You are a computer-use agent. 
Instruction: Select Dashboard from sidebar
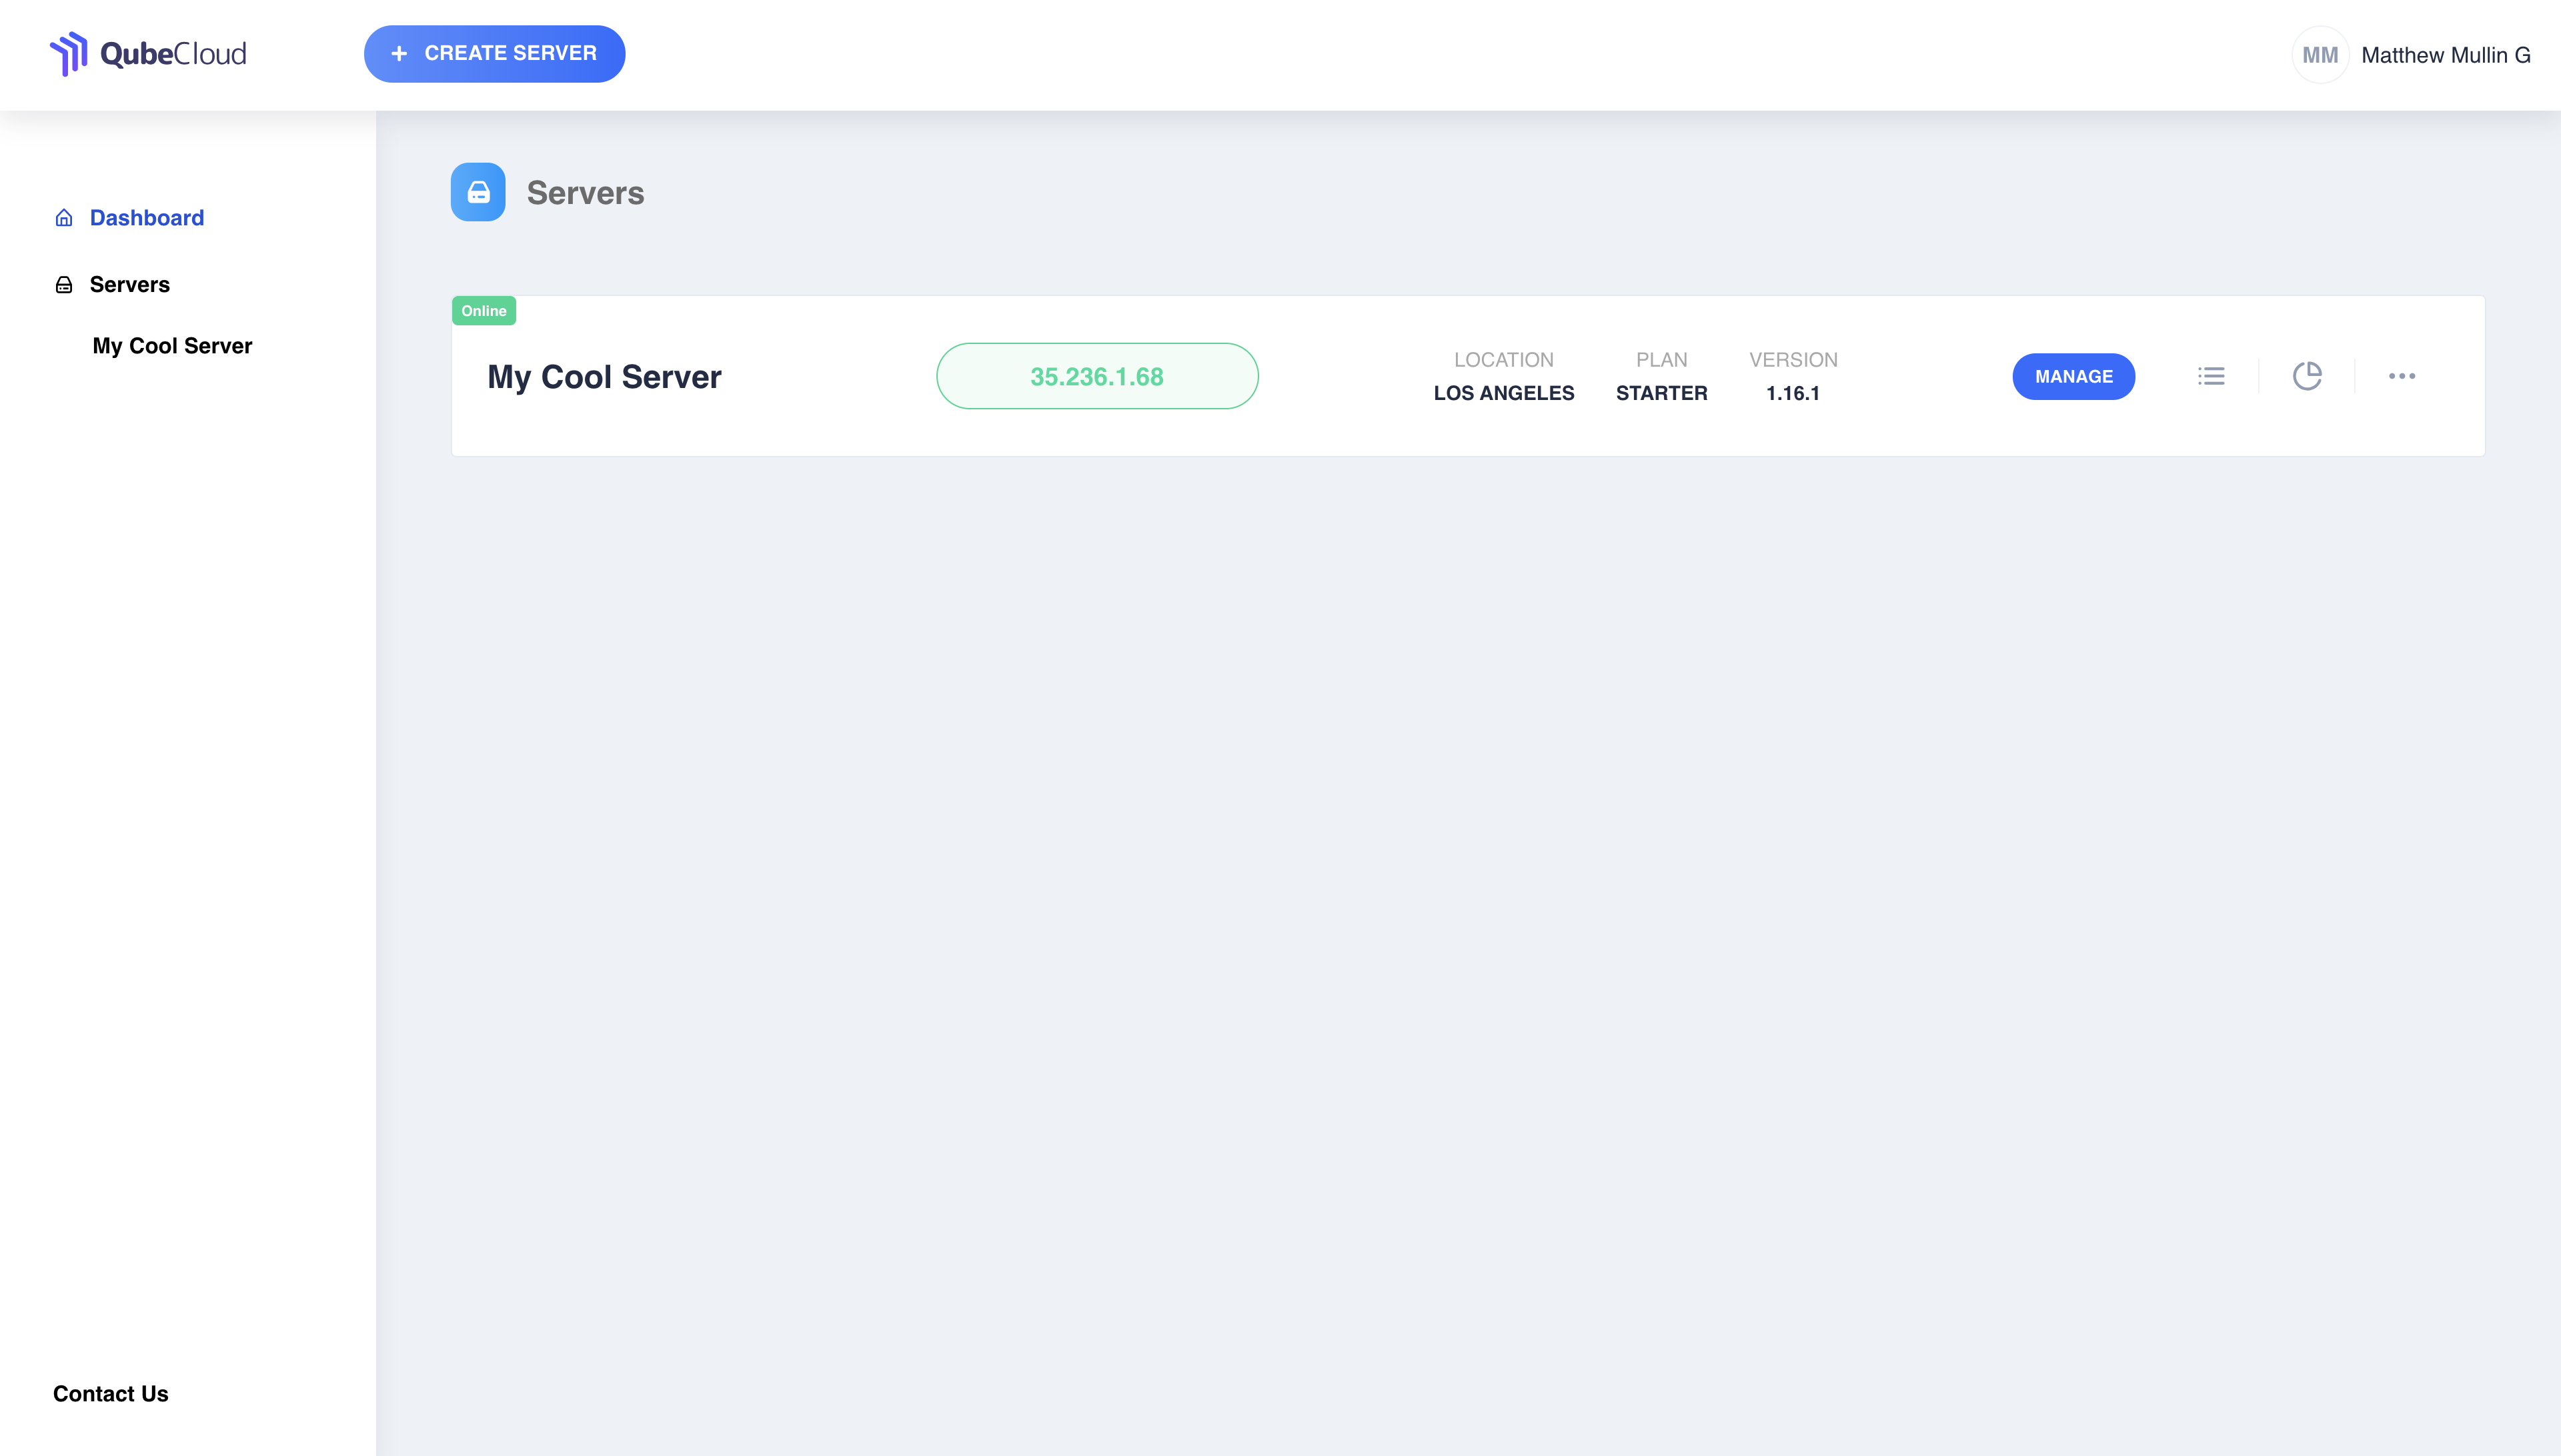tap(146, 218)
